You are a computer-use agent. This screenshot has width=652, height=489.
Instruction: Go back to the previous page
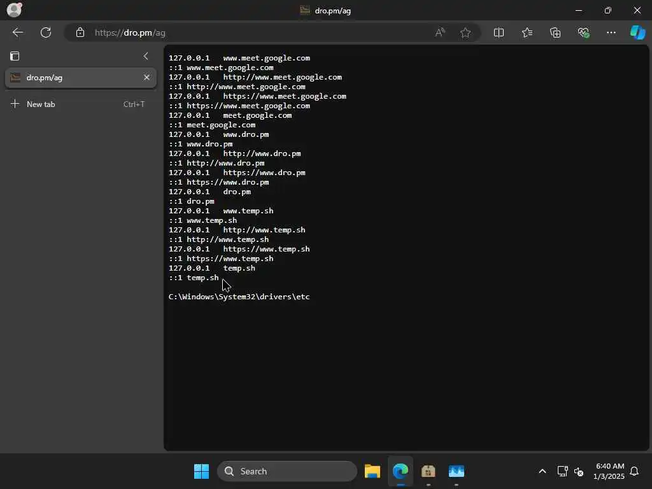pyautogui.click(x=17, y=32)
